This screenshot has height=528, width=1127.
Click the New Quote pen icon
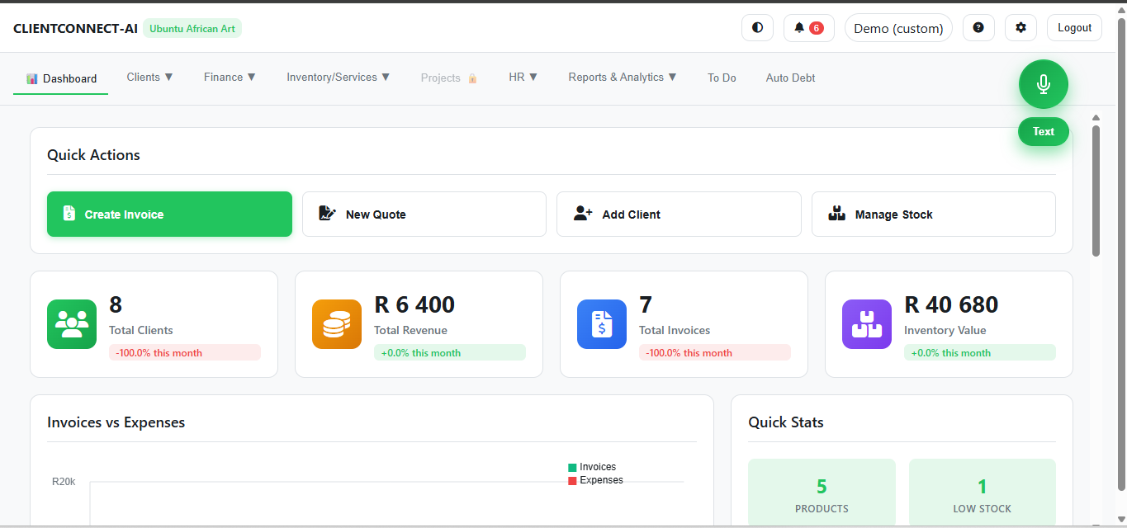point(327,213)
